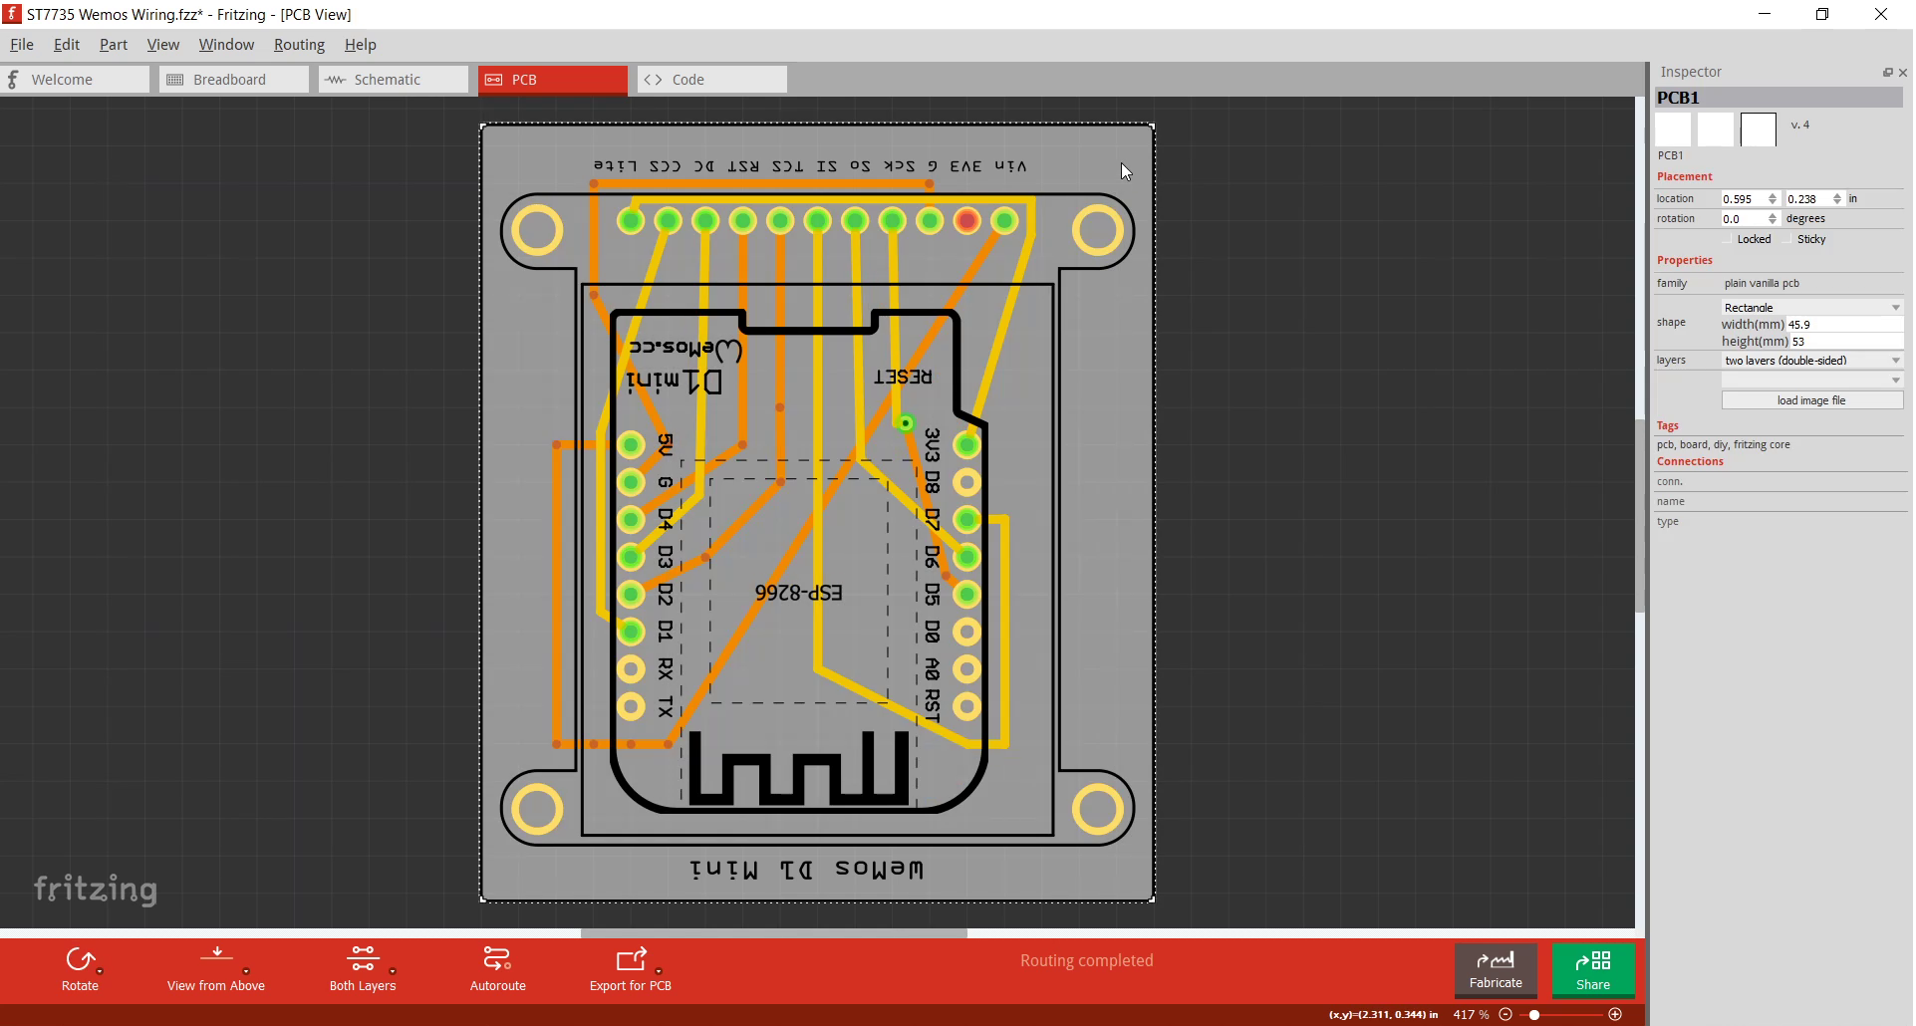Click the red 3V3 header pad

pos(966,221)
